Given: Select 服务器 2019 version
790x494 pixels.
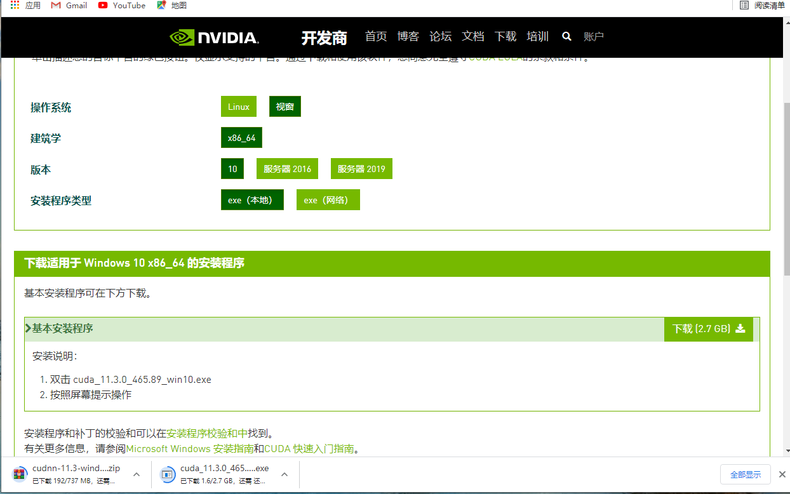Looking at the screenshot, I should click(361, 169).
